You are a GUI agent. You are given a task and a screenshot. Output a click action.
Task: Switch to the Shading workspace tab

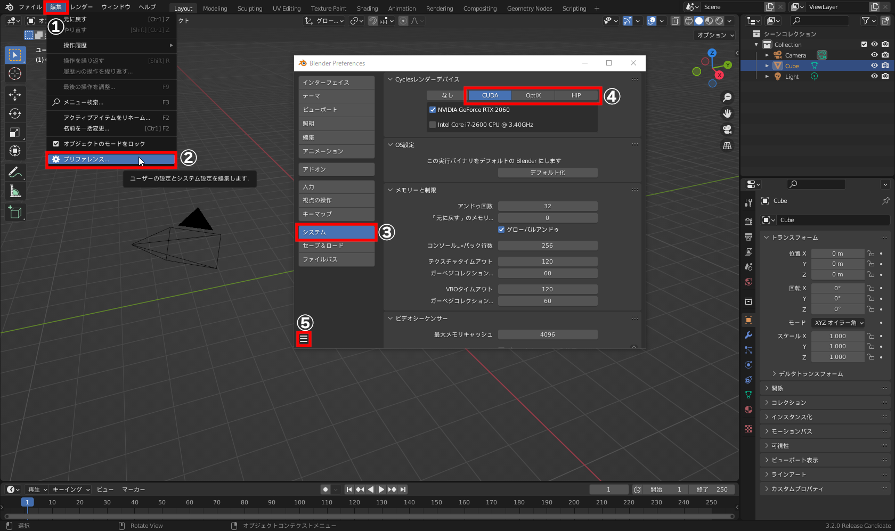coord(367,9)
